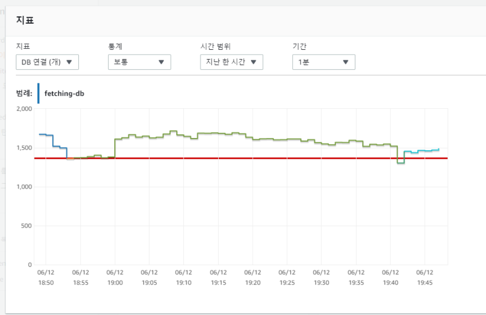
Task: Click the blue fetching-db legend color bar
Action: (x=38, y=94)
